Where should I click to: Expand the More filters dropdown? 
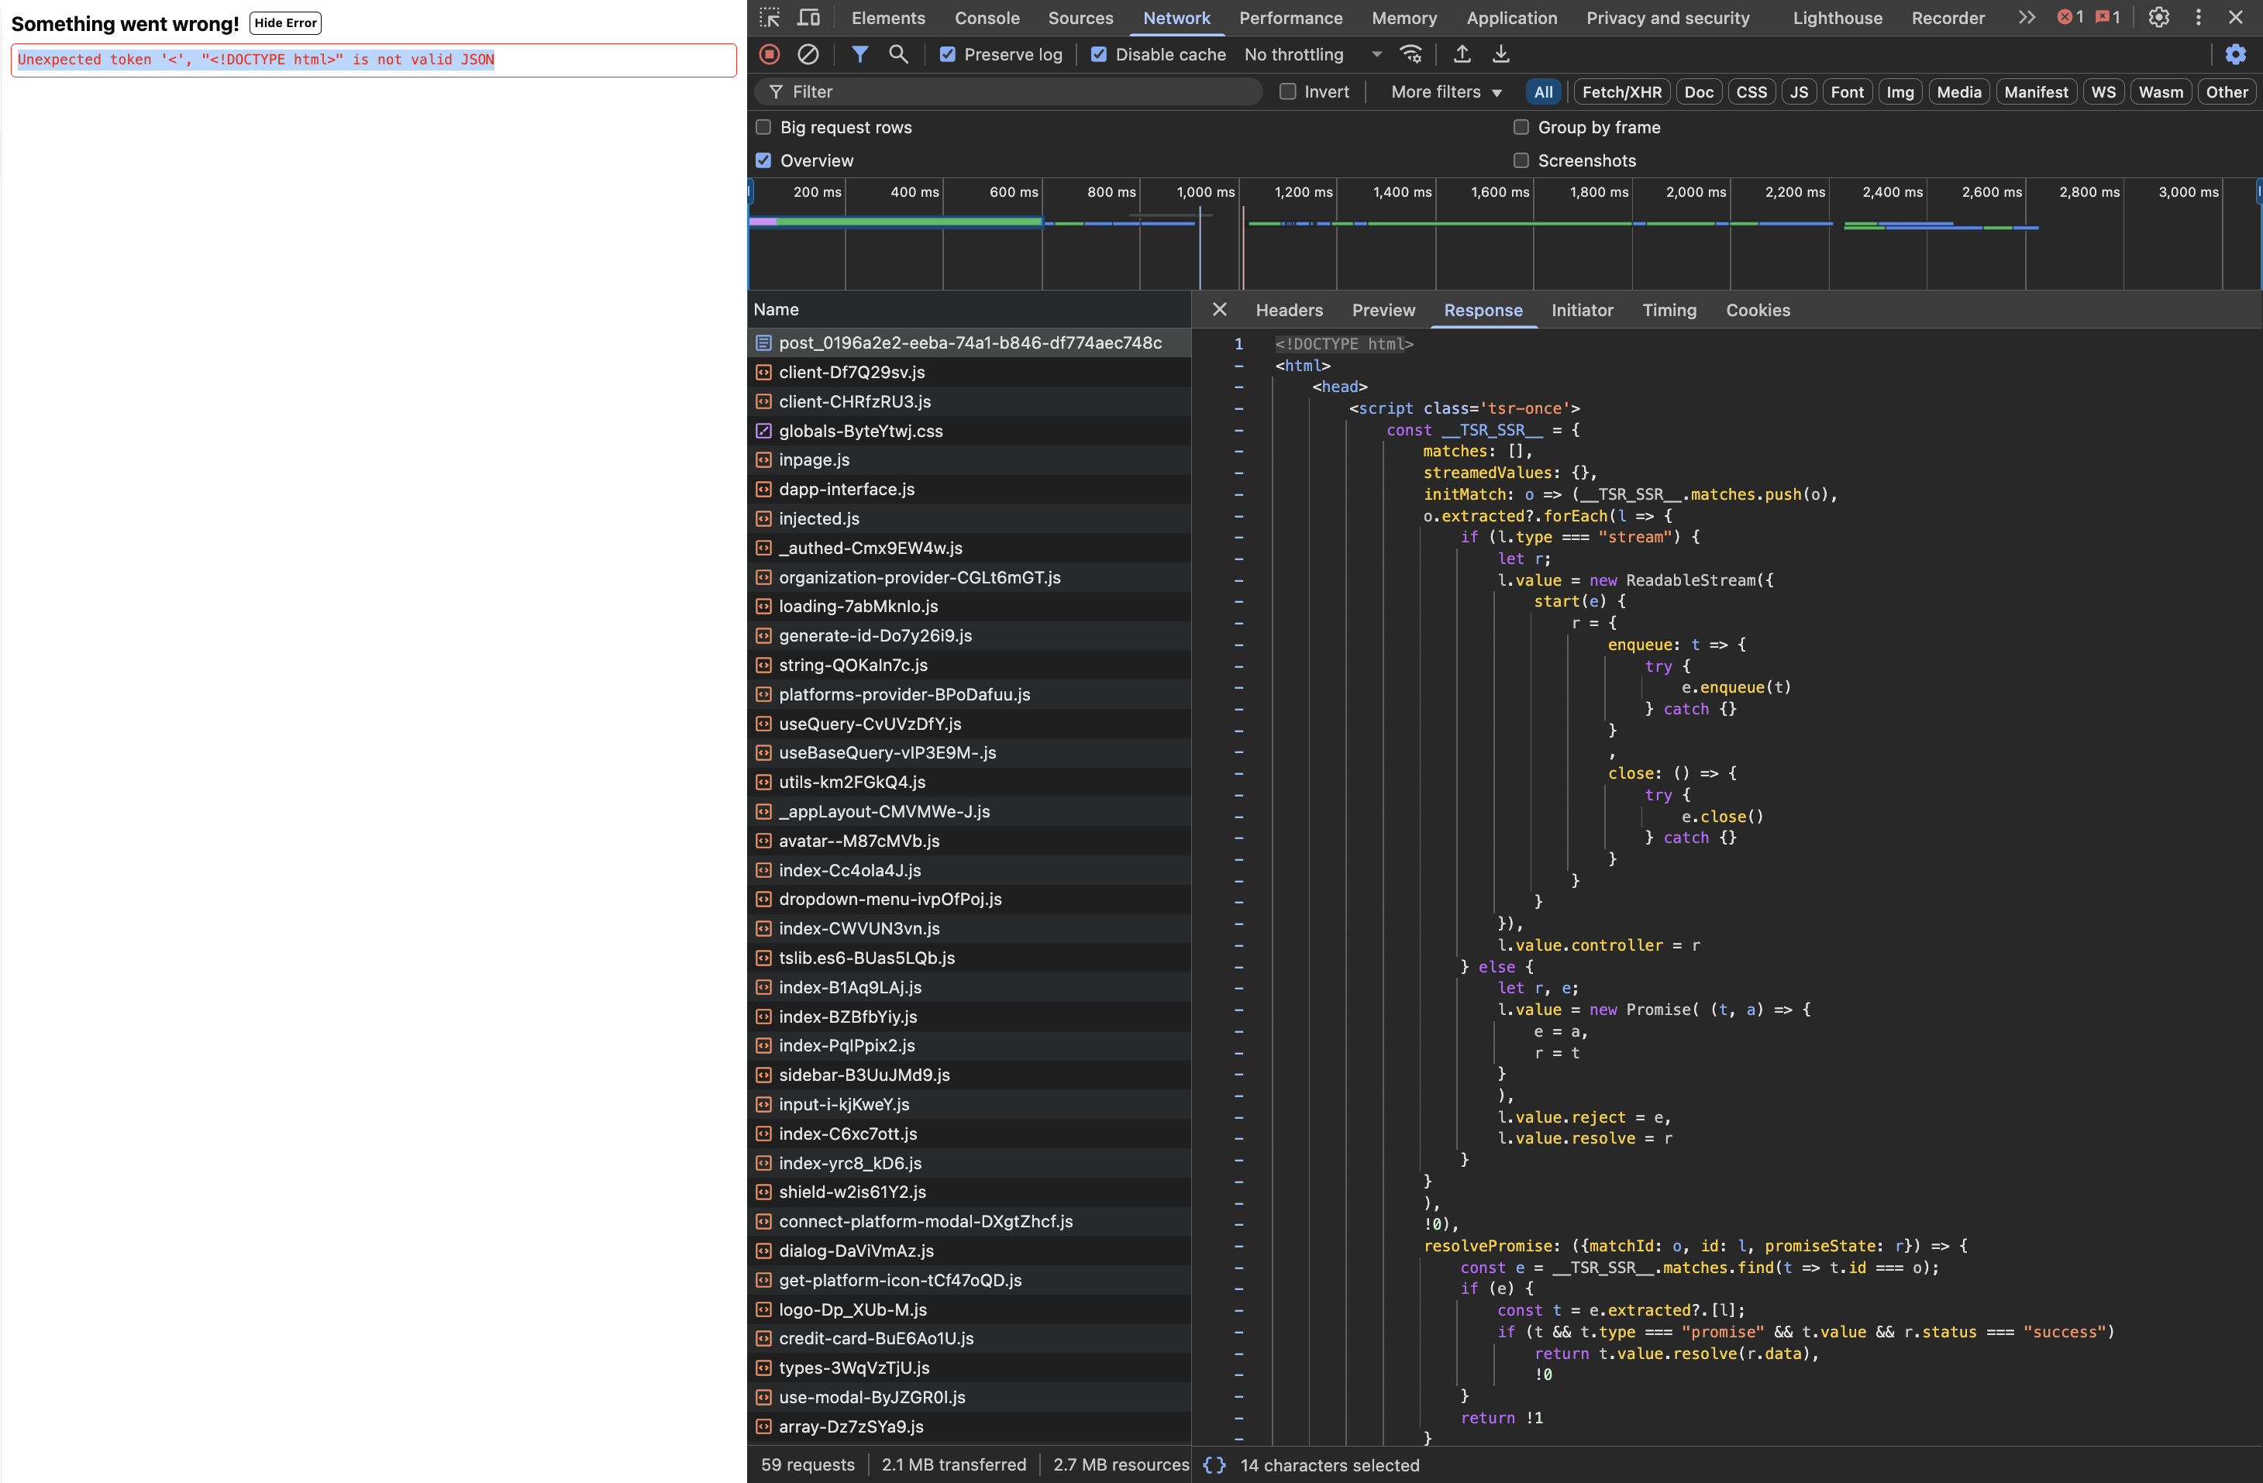click(x=1446, y=92)
